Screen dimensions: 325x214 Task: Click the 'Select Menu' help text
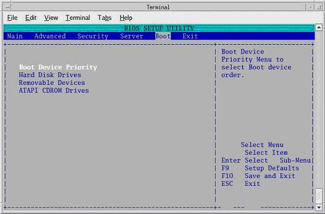pos(262,145)
